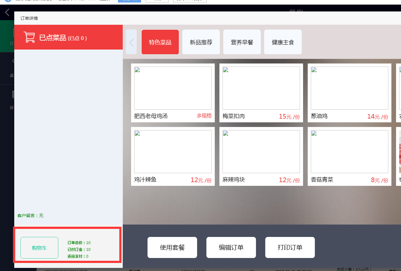Click the 12元/份 price of 鸡汁辣鱼

[x=201, y=180]
